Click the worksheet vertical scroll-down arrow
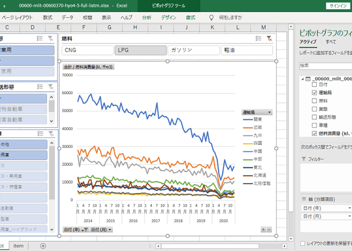The height and width of the screenshot is (251, 352). [x=291, y=238]
